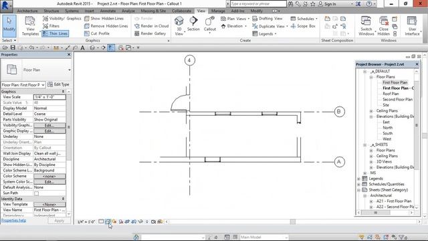This screenshot has height=241, width=428.
Task: Click Edit button for Graphic Display
Action: tap(49, 131)
